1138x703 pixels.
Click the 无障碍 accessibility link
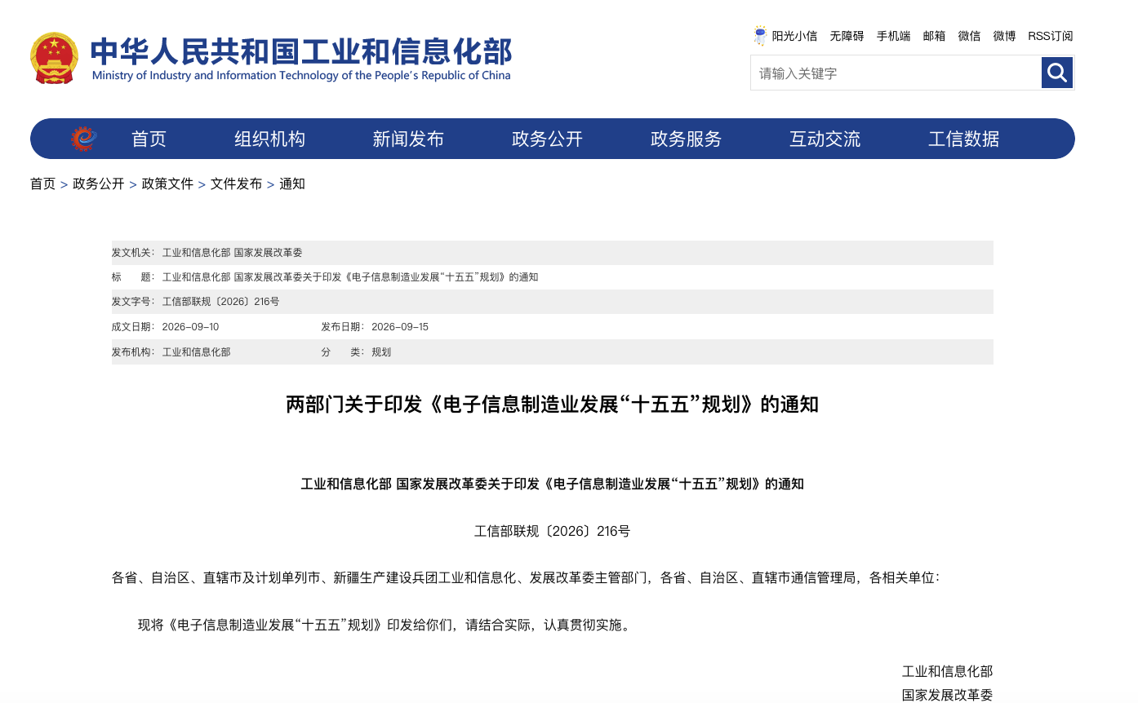[x=847, y=36]
